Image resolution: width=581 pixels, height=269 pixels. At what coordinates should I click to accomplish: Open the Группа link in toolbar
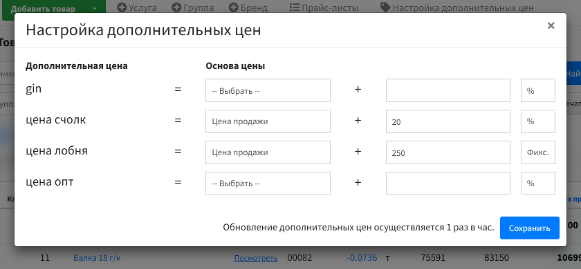point(199,8)
